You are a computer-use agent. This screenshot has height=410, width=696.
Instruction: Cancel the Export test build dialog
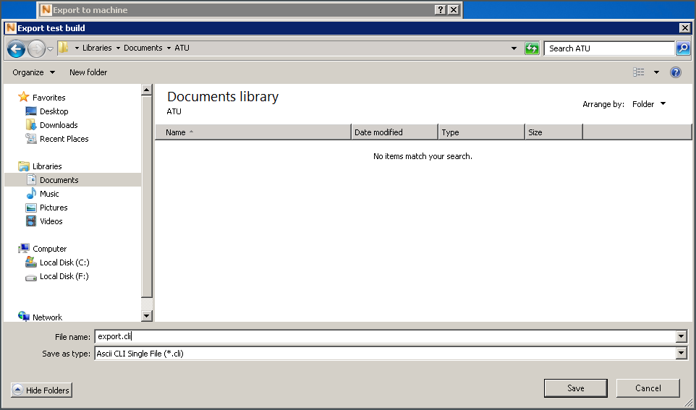[648, 388]
